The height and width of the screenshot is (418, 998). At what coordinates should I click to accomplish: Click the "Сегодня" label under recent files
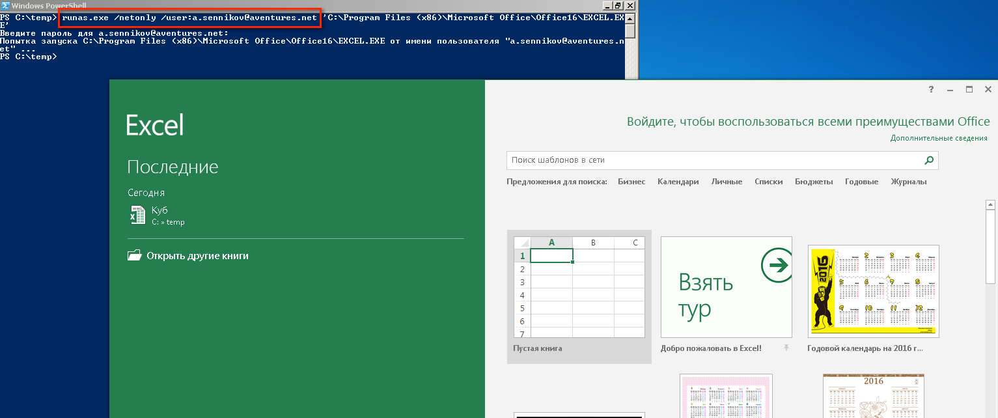pyautogui.click(x=146, y=193)
